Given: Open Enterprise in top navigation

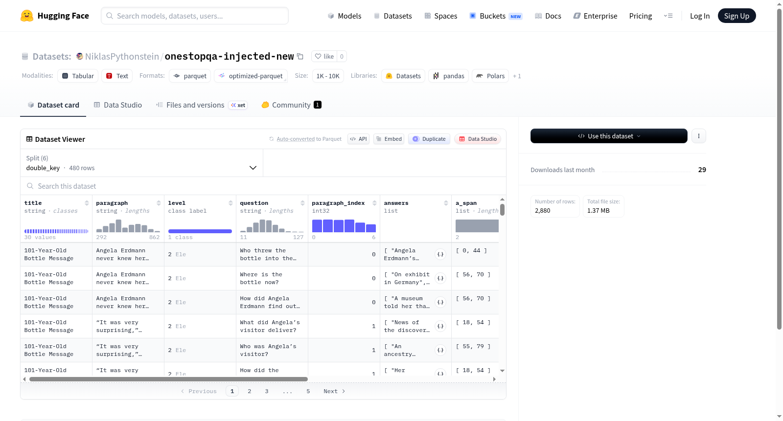Looking at the screenshot, I should pos(595,16).
